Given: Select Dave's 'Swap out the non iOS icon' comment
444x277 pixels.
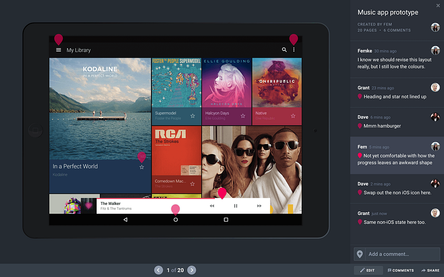Looking at the screenshot, I should pyautogui.click(x=397, y=189).
